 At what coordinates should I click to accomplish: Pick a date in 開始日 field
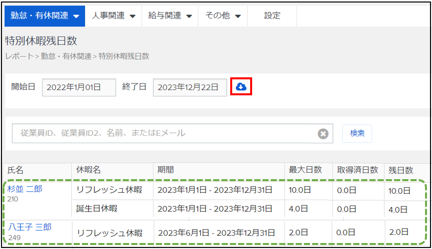point(79,87)
